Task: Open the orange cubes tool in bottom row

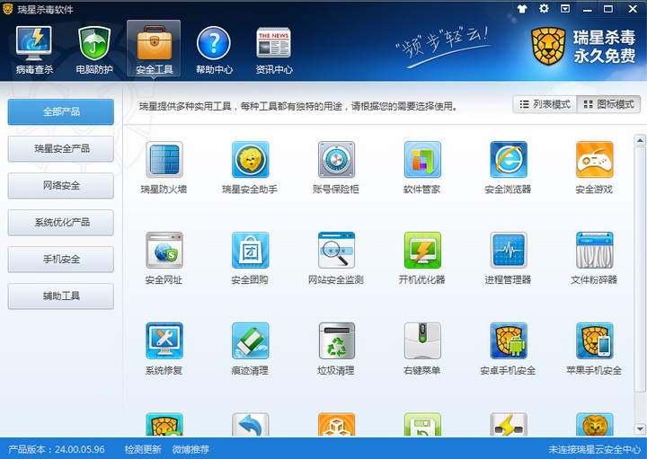Action: pyautogui.click(x=336, y=425)
